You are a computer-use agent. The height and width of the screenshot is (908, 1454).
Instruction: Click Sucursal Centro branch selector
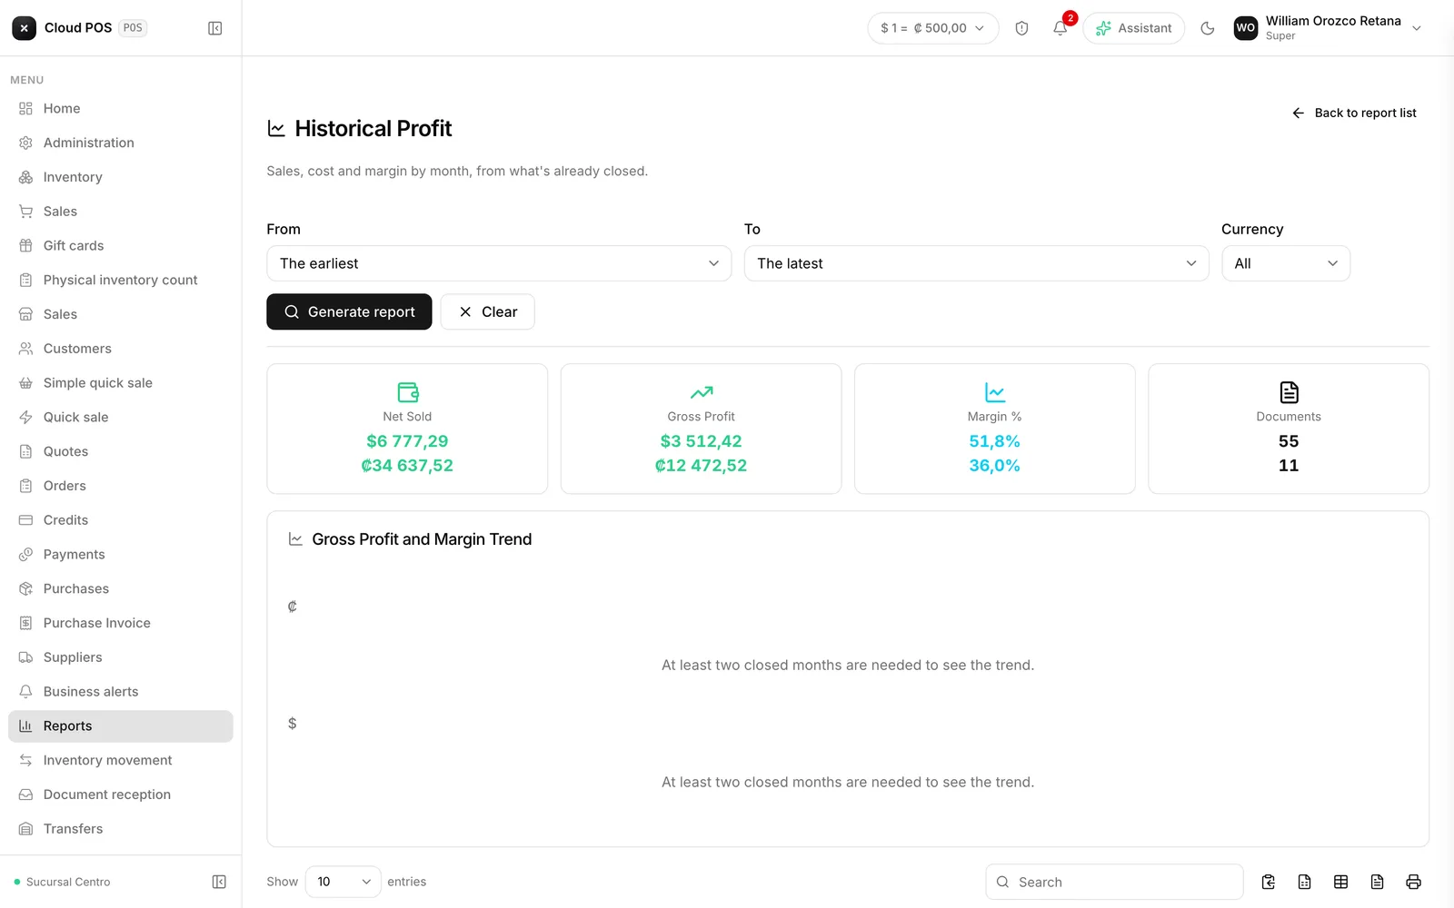tap(63, 882)
